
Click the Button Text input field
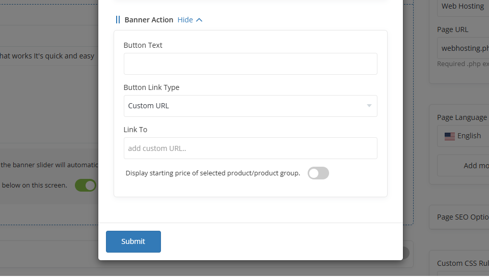click(250, 64)
